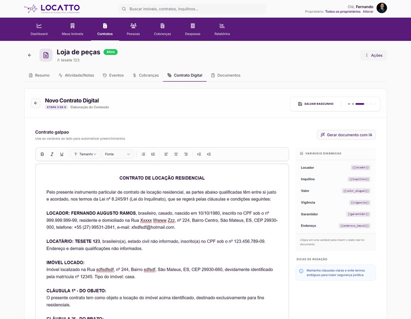The width and height of the screenshot is (411, 319).
Task: Toggle bold formatting in the editor toolbar
Action: click(42, 154)
